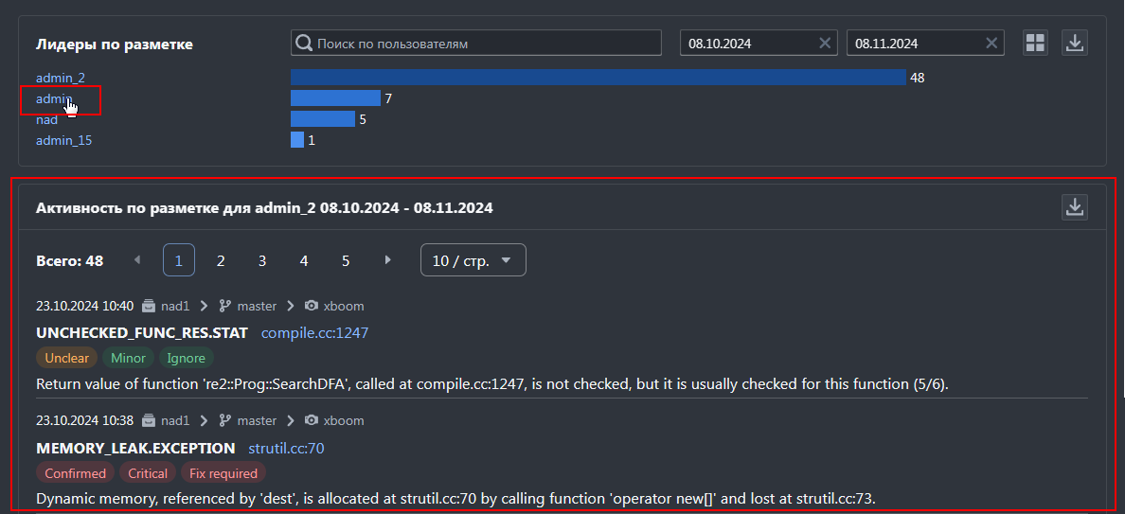The width and height of the screenshot is (1125, 514).
Task: Click the Fix required tag
Action: (x=223, y=473)
